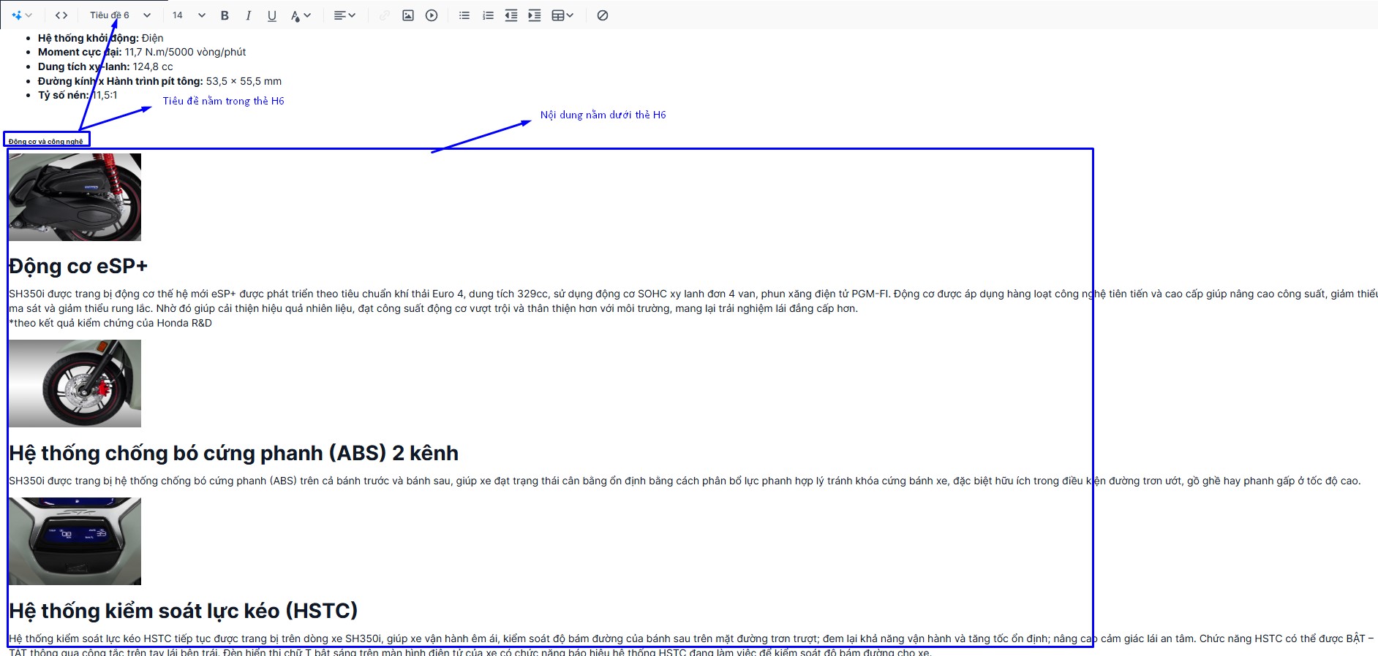Viewport: 1378px width, 656px height.
Task: Click the insert link icon
Action: 384,15
